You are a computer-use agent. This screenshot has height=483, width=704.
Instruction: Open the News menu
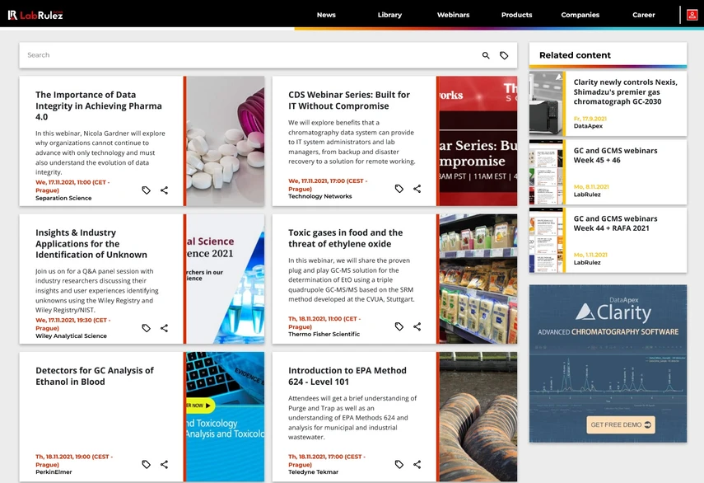326,15
